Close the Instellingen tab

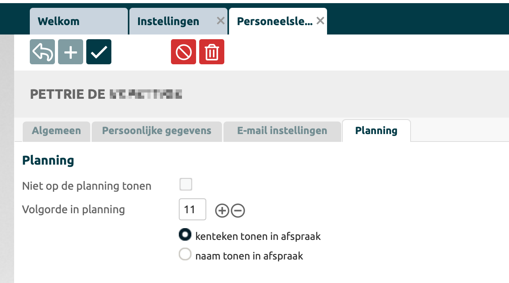pos(221,21)
